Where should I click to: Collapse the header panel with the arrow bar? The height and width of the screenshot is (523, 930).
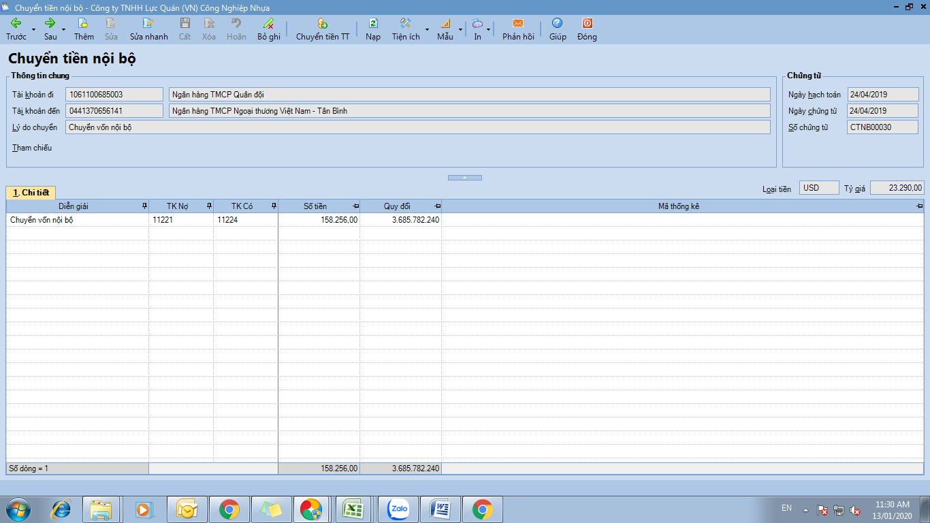pos(464,178)
